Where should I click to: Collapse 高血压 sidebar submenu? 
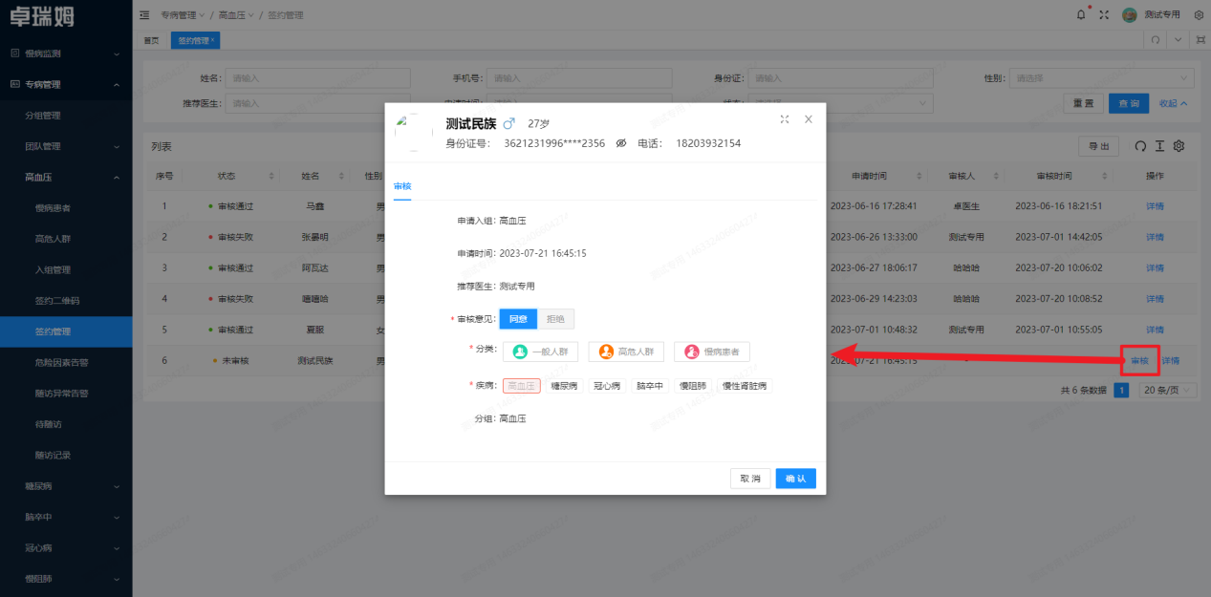coord(66,177)
